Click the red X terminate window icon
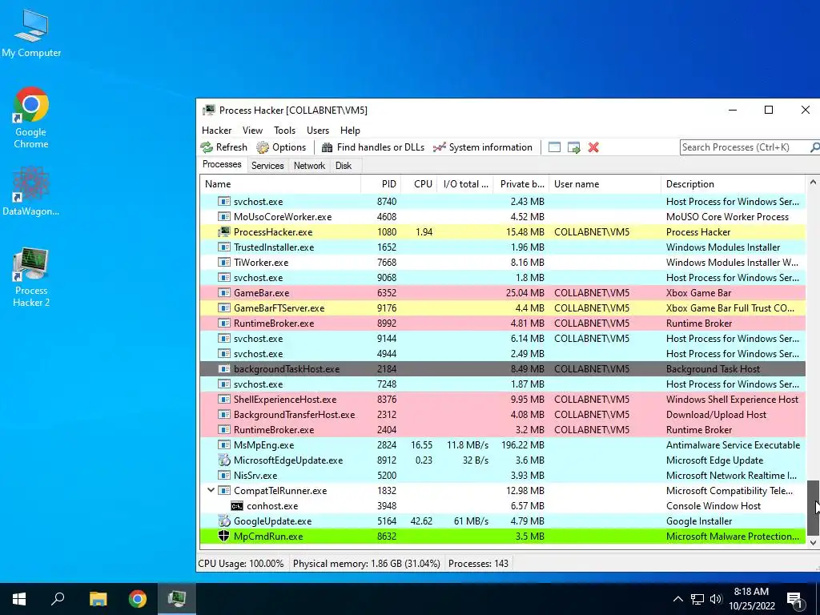Image resolution: width=820 pixels, height=615 pixels. pos(593,147)
